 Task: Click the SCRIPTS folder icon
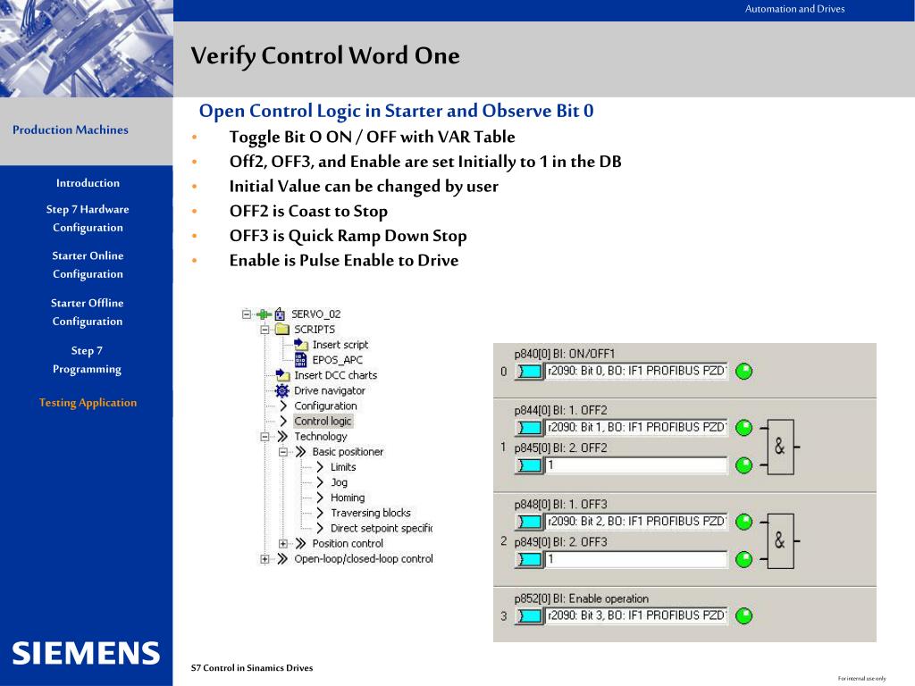(282, 329)
